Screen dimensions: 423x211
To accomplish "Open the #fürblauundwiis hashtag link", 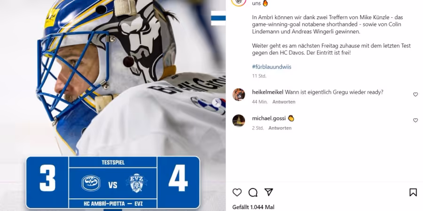I will pyautogui.click(x=272, y=67).
